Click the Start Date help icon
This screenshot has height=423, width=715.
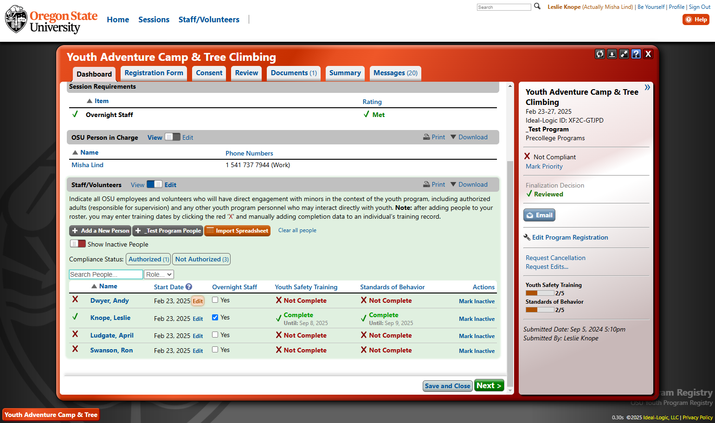[189, 287]
